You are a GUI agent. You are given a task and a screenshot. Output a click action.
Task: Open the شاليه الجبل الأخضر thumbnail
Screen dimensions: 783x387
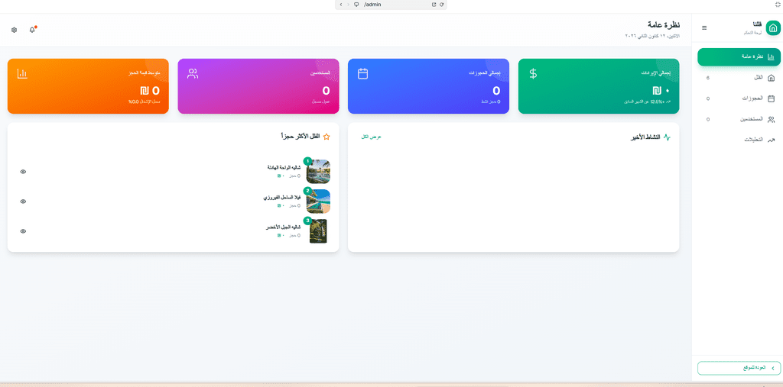pos(318,231)
